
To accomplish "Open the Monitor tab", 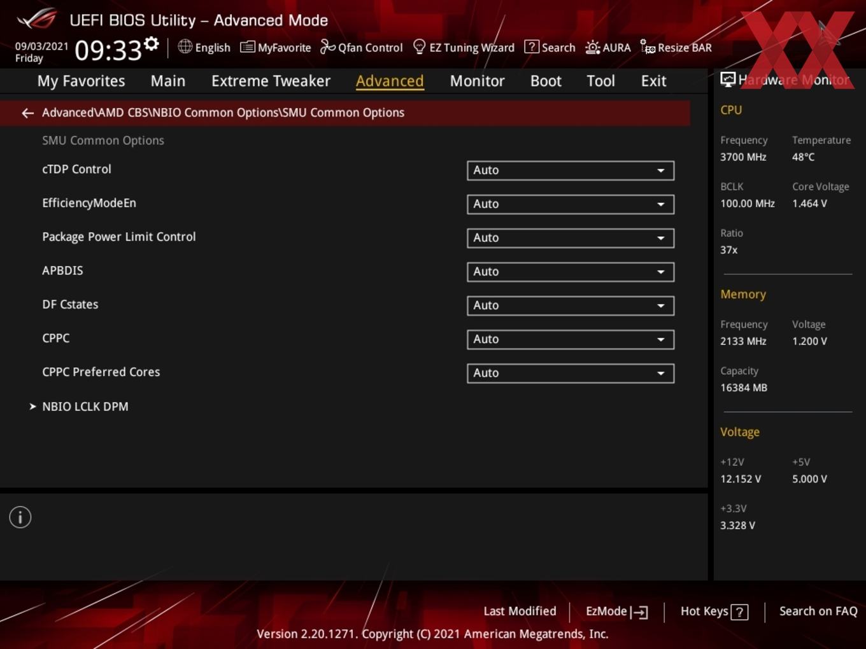I will (477, 81).
